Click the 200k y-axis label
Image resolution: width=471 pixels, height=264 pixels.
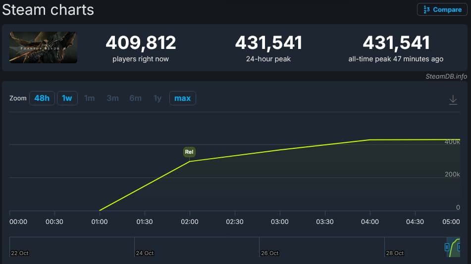452,175
